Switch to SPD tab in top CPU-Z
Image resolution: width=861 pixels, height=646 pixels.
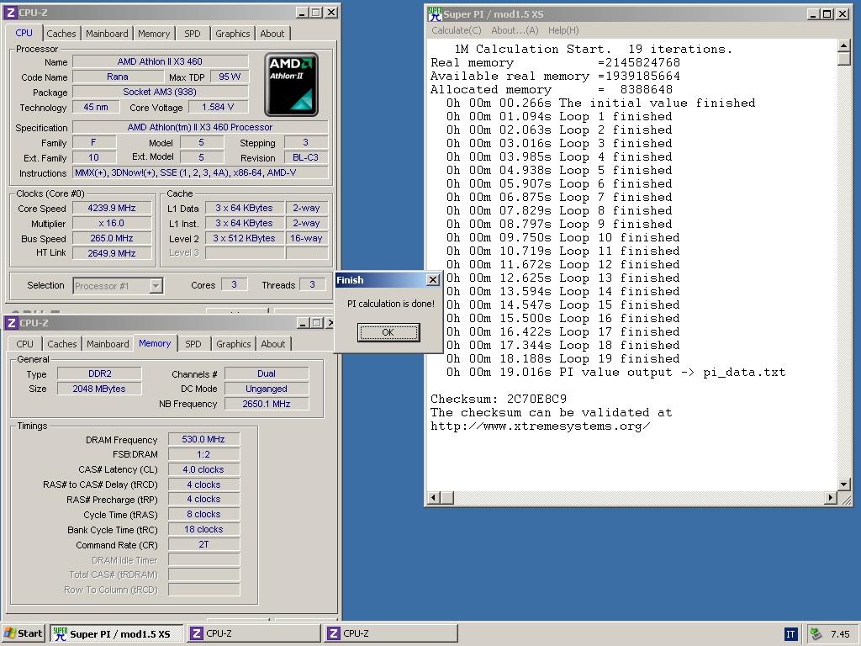click(x=193, y=34)
